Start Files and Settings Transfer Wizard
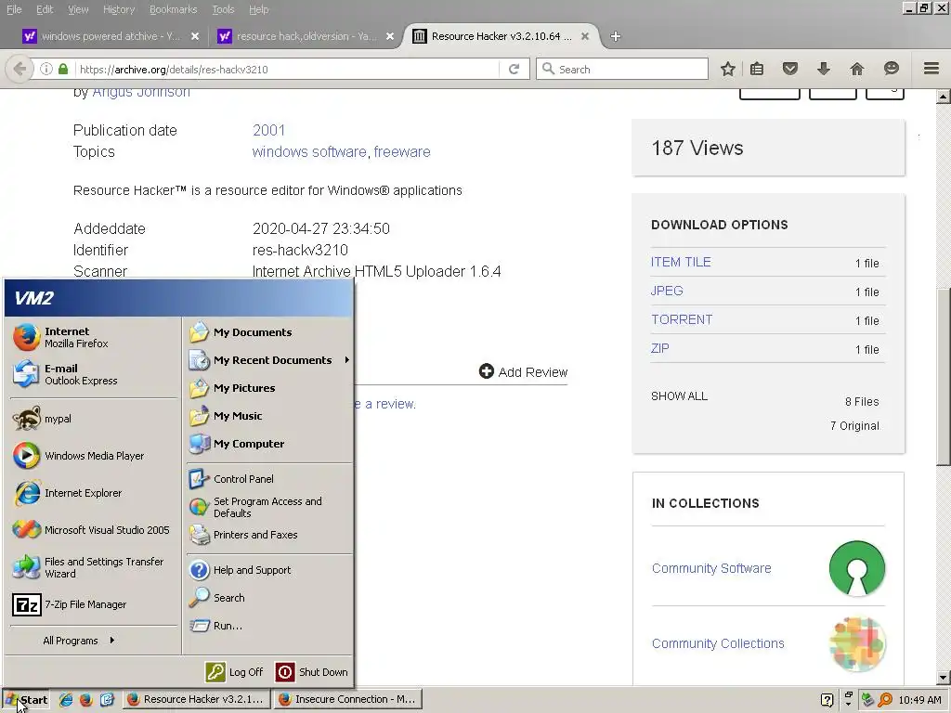The width and height of the screenshot is (951, 713). (x=94, y=567)
